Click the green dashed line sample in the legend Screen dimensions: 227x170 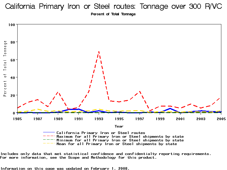(49, 140)
